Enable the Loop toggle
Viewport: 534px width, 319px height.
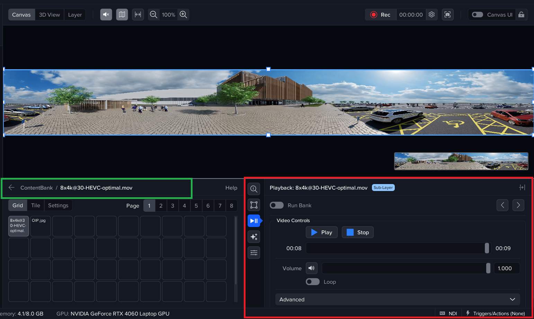(313, 282)
